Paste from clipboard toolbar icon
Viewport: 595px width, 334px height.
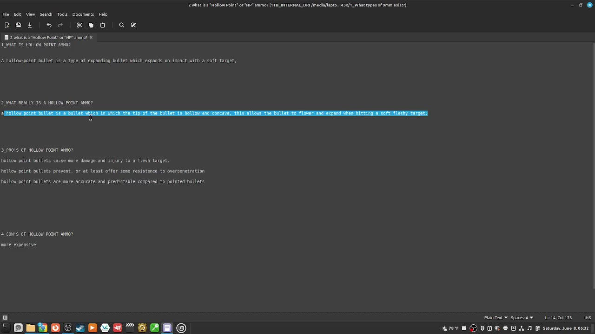(x=103, y=25)
